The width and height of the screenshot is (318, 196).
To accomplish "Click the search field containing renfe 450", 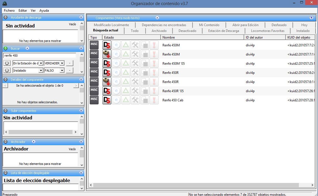I will tap(39, 56).
